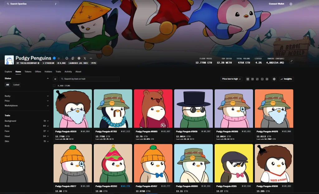Open the Price low to high sort dropdown
This screenshot has width=319, height=194.
point(231,79)
